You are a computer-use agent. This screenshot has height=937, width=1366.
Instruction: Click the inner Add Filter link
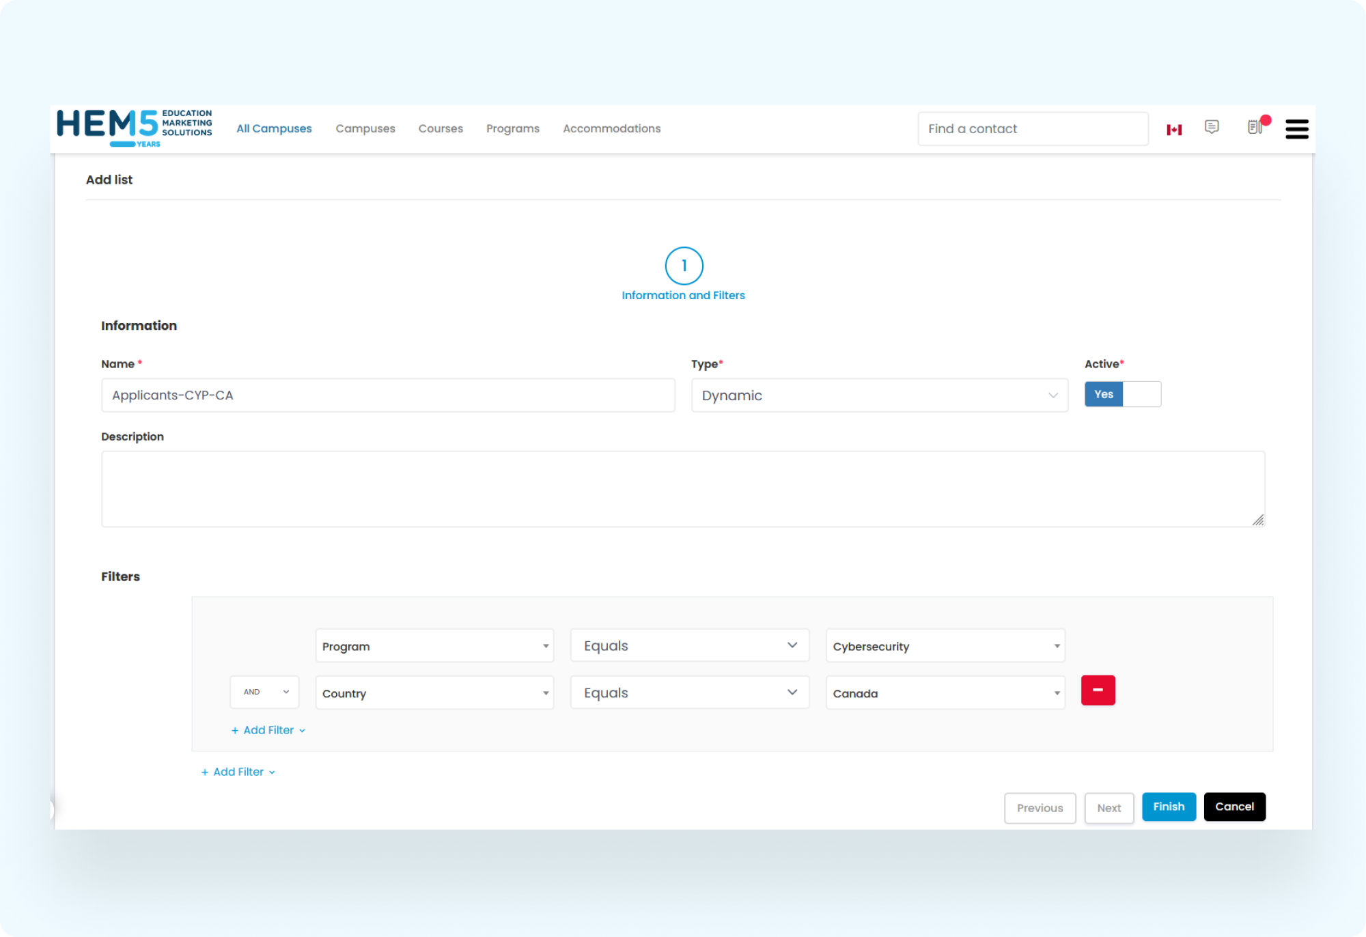[267, 730]
